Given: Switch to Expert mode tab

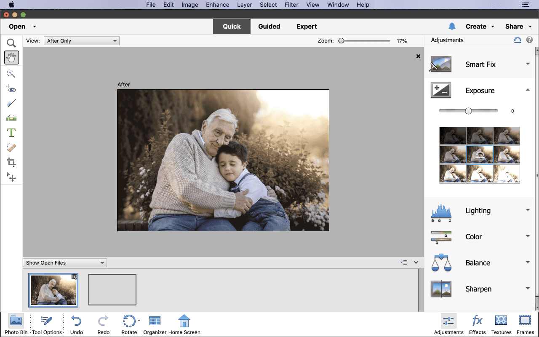Looking at the screenshot, I should click(x=307, y=26).
